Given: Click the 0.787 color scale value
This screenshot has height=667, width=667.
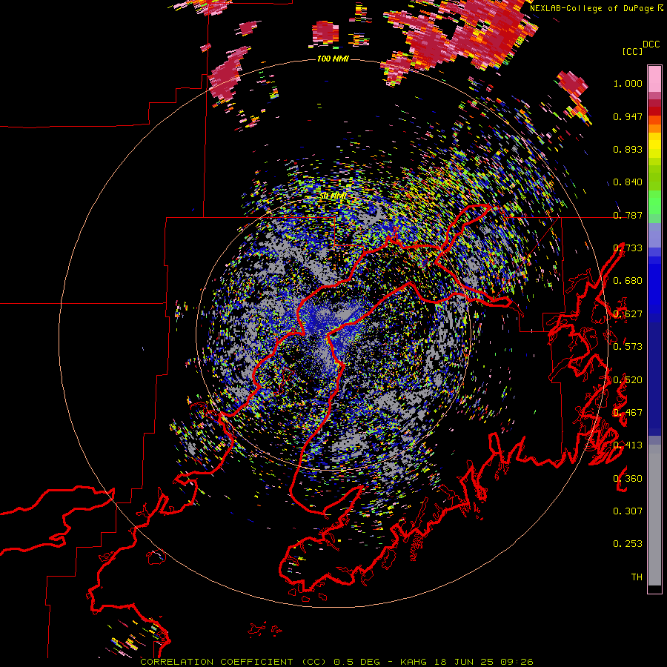Looking at the screenshot, I should coord(628,215).
